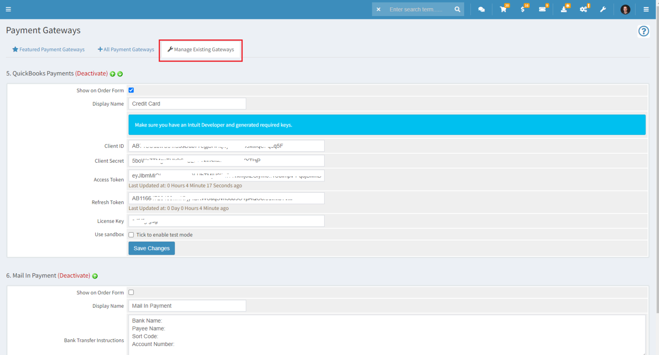The height and width of the screenshot is (355, 659).
Task: Click into the Client Secret field
Action: pyautogui.click(x=227, y=161)
